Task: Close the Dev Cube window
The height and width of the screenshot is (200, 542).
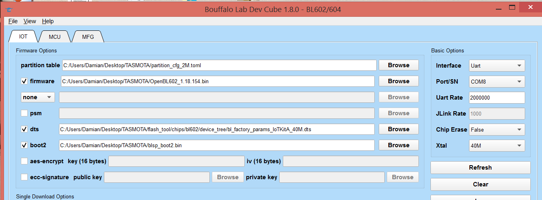Action: click(530, 8)
